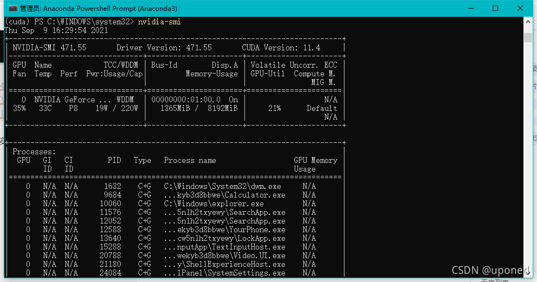Image resolution: width=537 pixels, height=282 pixels.
Task: Click the C:\Windows\explorer.exe process
Action: tap(214, 204)
